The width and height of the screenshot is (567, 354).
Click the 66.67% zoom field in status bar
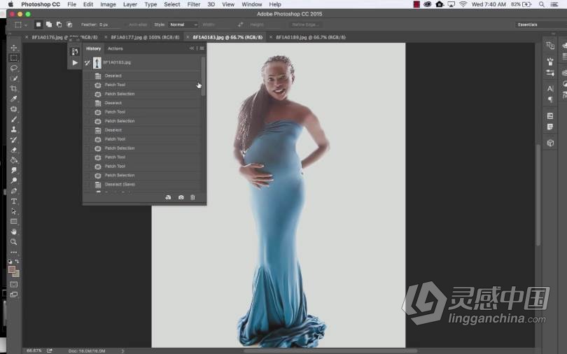(x=34, y=351)
